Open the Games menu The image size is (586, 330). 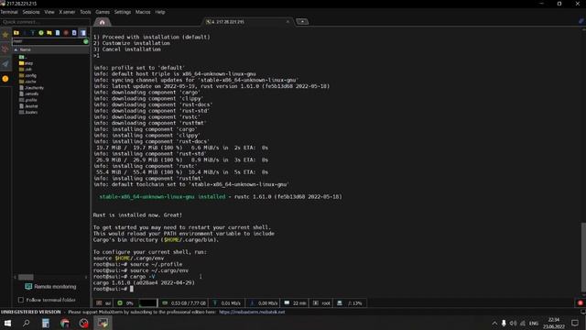103,12
